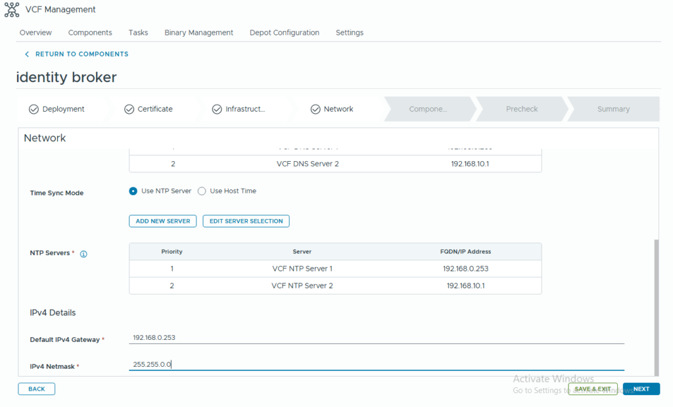Click the Return to Components back chevron
This screenshot has width=673, height=407.
point(27,54)
